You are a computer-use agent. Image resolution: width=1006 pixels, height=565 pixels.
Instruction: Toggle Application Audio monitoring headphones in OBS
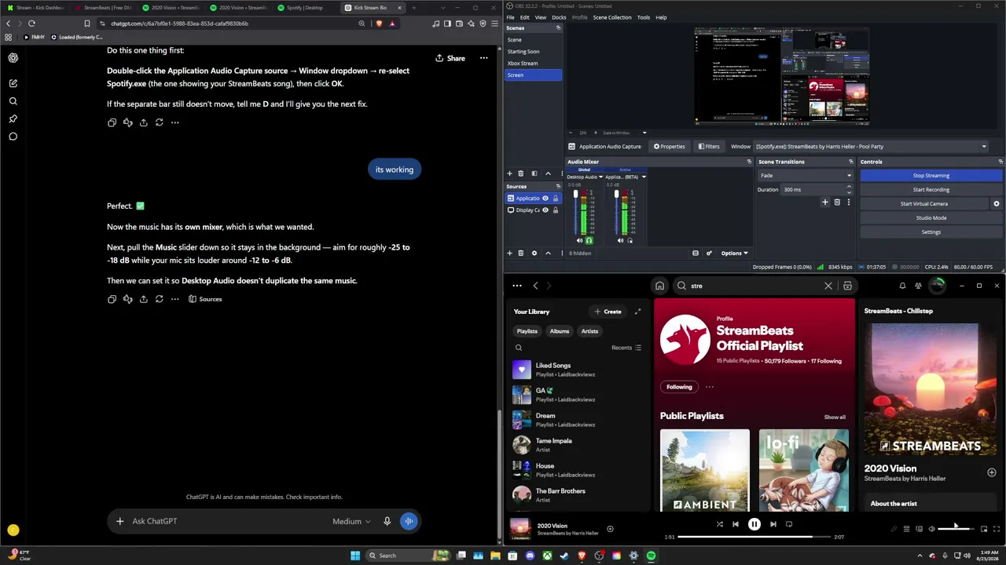point(630,241)
